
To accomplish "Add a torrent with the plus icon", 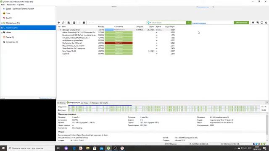I will tap(59, 23).
